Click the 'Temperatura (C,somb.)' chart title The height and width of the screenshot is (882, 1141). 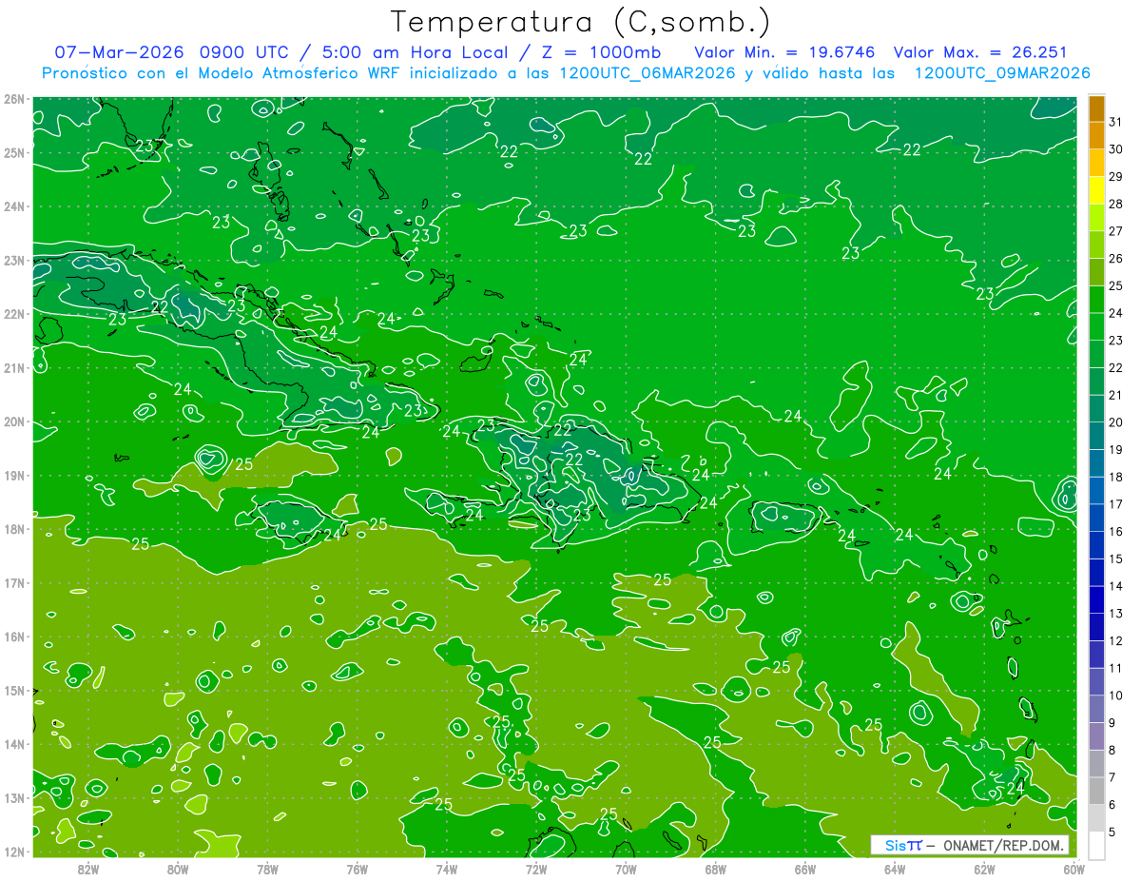coord(580,22)
